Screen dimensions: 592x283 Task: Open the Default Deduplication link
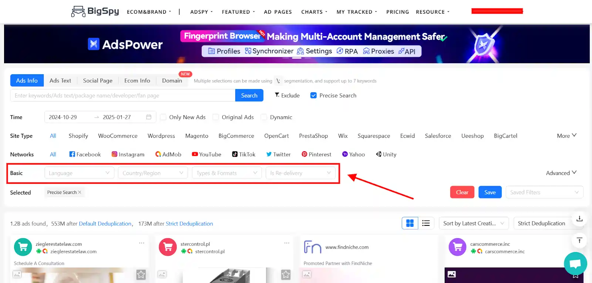(x=105, y=224)
